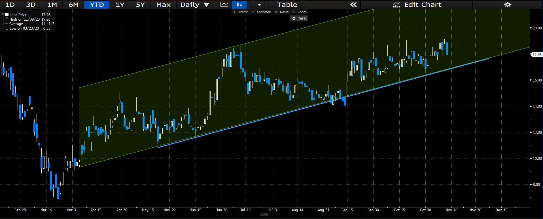Activate the Zoom tool
The height and width of the screenshot is (219, 543).
point(300,12)
